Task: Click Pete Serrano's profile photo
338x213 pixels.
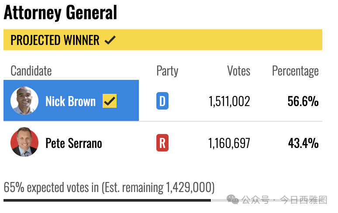Action: click(x=24, y=142)
